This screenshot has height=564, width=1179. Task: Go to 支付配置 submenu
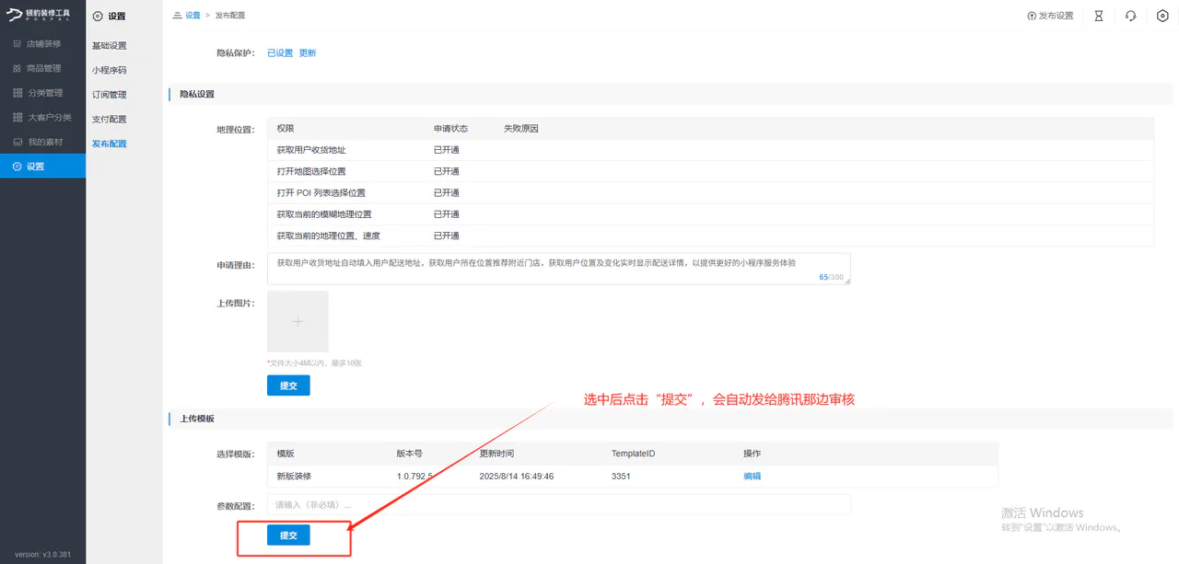point(110,120)
